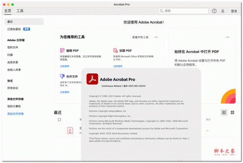Open 由您共享 in the sidebar

tap(13, 62)
